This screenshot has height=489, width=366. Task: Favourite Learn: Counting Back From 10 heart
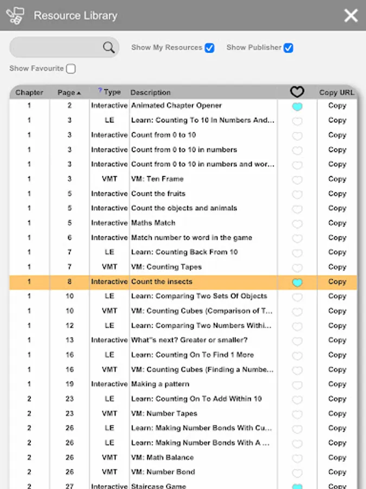pyautogui.click(x=297, y=253)
